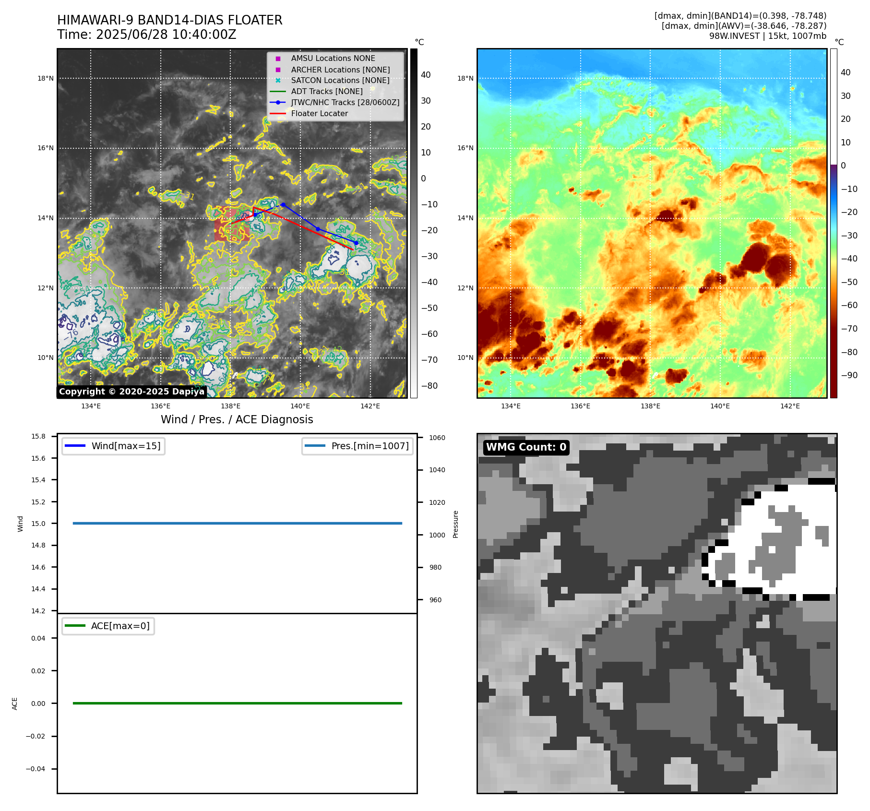Click the ARCHER magenta square legend marker
This screenshot has height=811, width=870.
point(278,70)
